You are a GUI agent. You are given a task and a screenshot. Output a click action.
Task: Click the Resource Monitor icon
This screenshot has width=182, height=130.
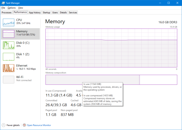24,125
